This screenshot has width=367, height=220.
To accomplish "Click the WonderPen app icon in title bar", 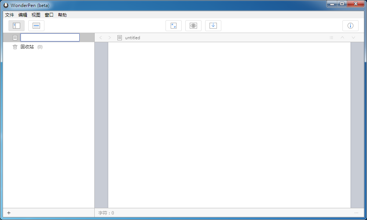I will [6, 5].
